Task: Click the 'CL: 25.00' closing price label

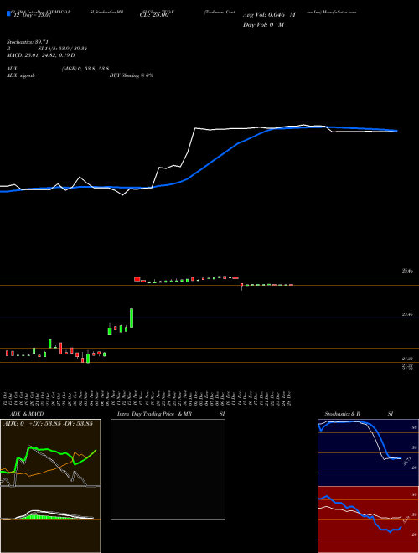Action: click(154, 15)
